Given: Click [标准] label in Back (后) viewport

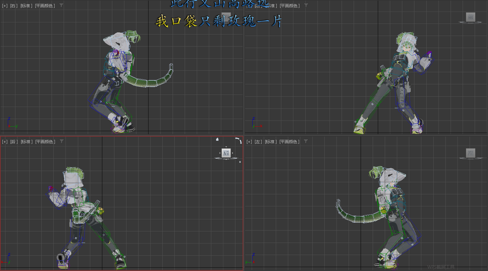Looking at the screenshot, I should point(27,142).
